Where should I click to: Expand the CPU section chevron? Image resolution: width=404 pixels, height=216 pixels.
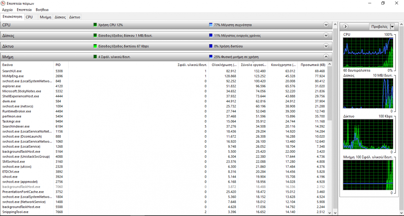click(x=326, y=25)
